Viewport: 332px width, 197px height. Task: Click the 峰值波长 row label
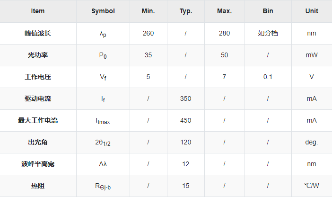[38, 33]
